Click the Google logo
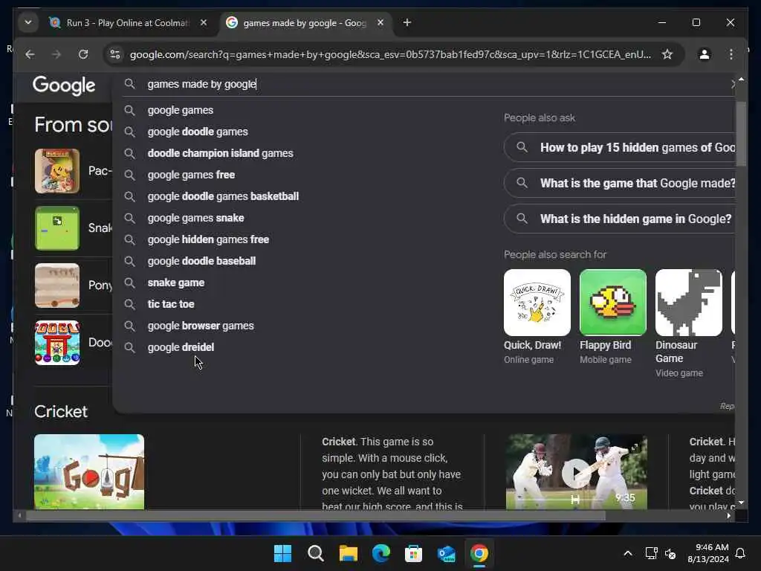The image size is (761, 571). click(x=64, y=86)
